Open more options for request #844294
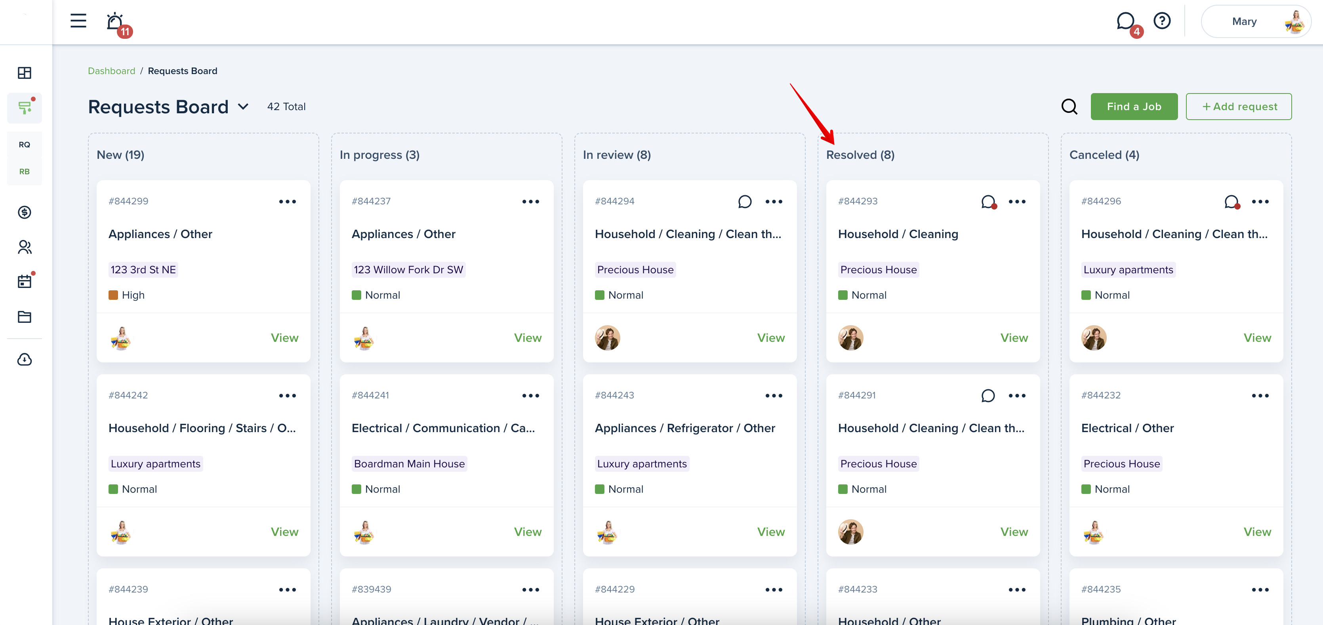Viewport: 1323px width, 625px height. point(774,202)
